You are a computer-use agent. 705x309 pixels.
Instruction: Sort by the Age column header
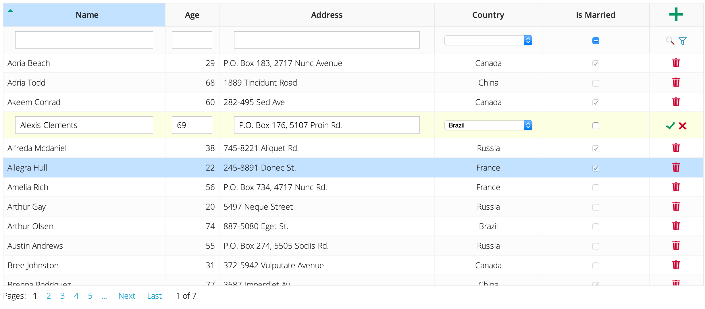(x=192, y=15)
